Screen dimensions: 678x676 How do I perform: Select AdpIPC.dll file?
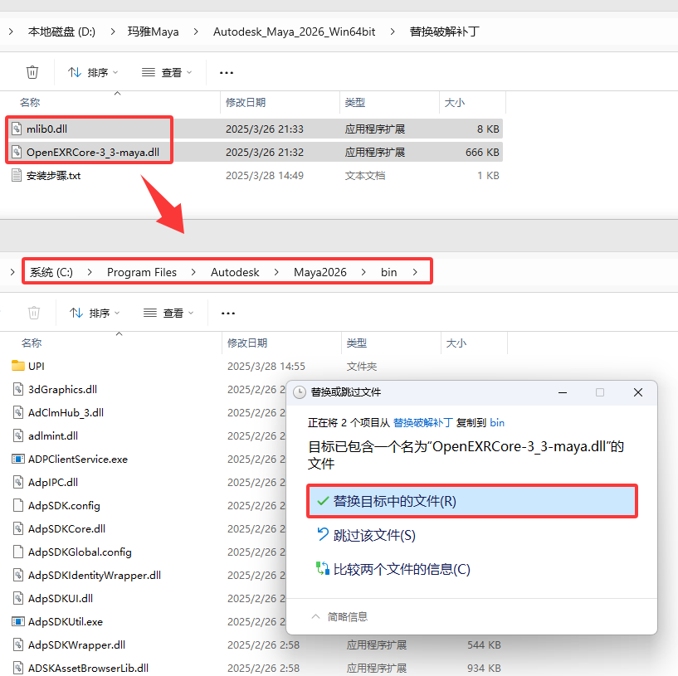[53, 483]
